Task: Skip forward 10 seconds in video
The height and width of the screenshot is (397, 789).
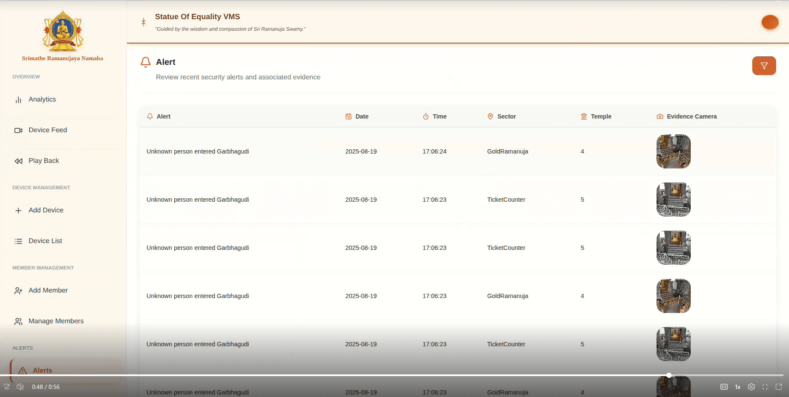Action: click(x=6, y=387)
